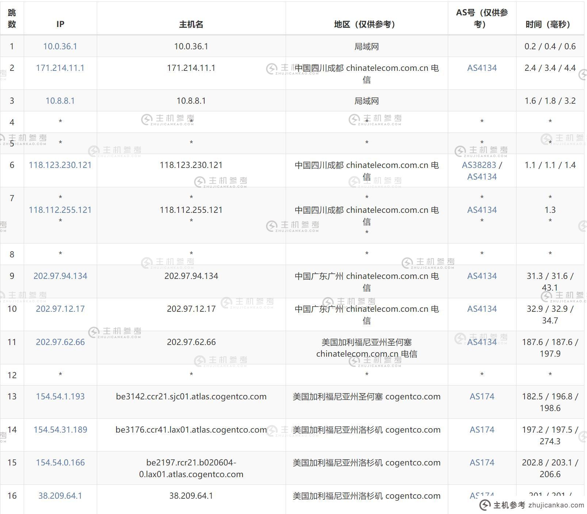Viewport: 587px width, 514px height.
Task: Click AS38283 link in hop 6 row
Action: pyautogui.click(x=479, y=165)
